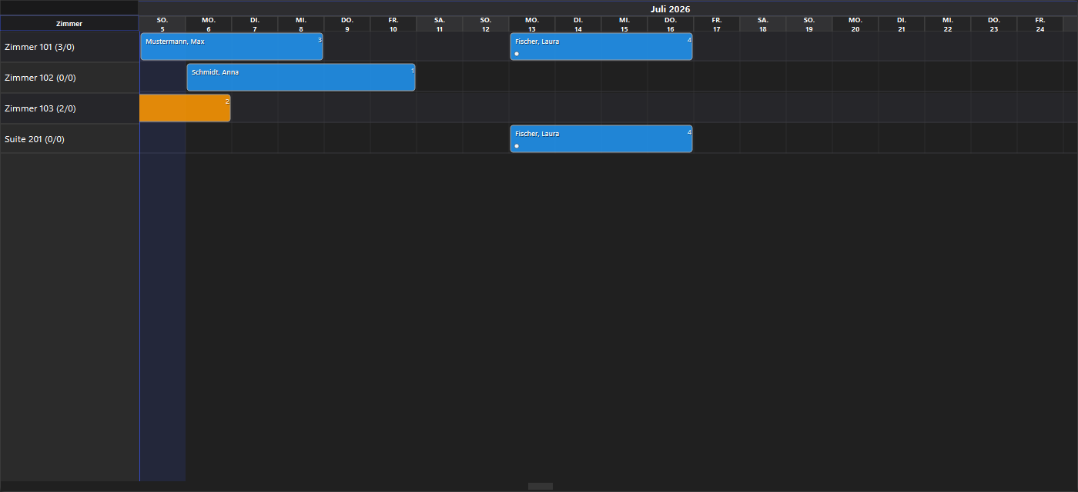Select the SO. 12 day header
Viewport: 1078px width, 492px height.
coord(486,24)
